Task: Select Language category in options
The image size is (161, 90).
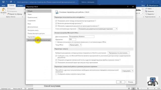Action: [x=39, y=24]
